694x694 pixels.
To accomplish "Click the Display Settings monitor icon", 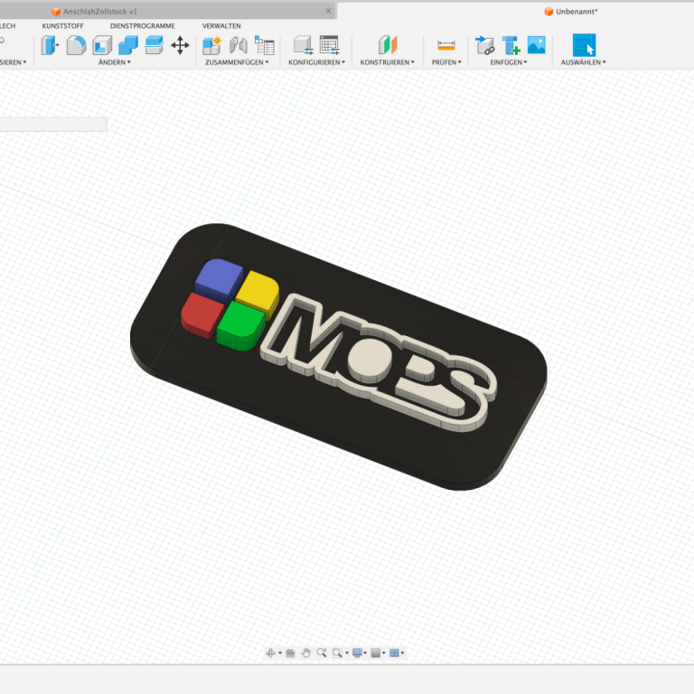I will tap(357, 652).
